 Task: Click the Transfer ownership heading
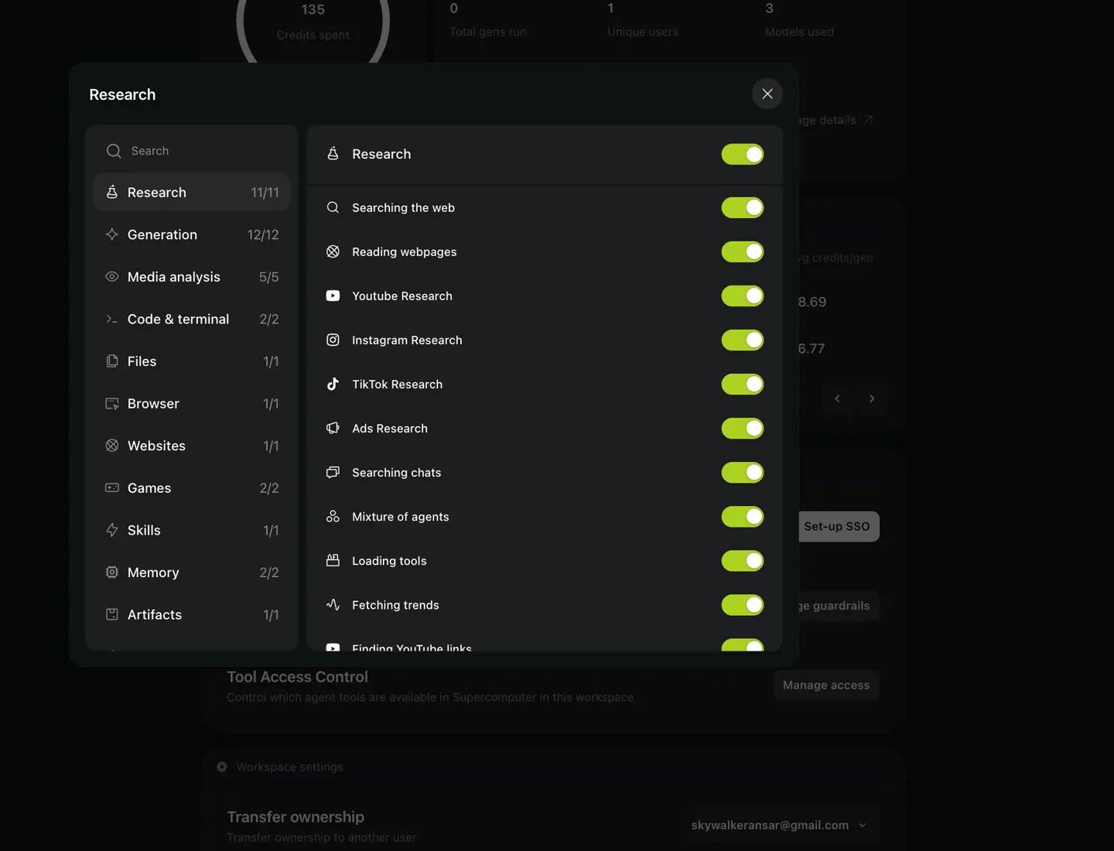coord(296,817)
